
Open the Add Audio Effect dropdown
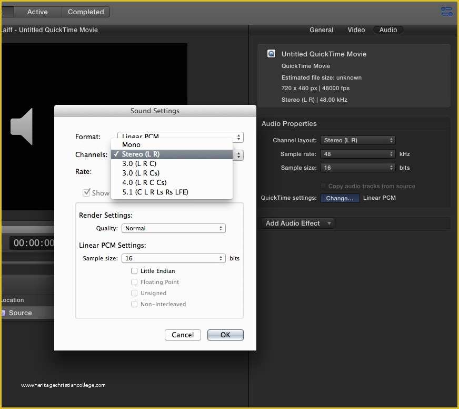[298, 223]
